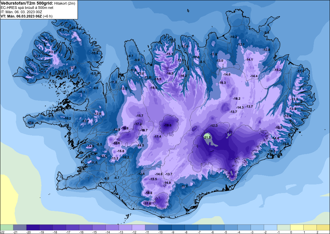Image resolution: width=330 pixels, height=234 pixels.
Task: Click the -11.6 temperature label
Action: 133,70
